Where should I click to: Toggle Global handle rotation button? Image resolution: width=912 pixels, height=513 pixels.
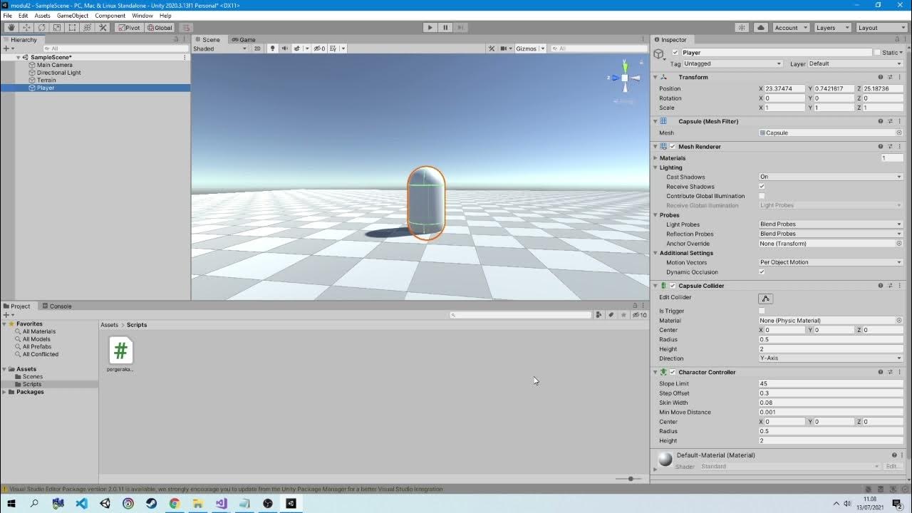coord(160,28)
